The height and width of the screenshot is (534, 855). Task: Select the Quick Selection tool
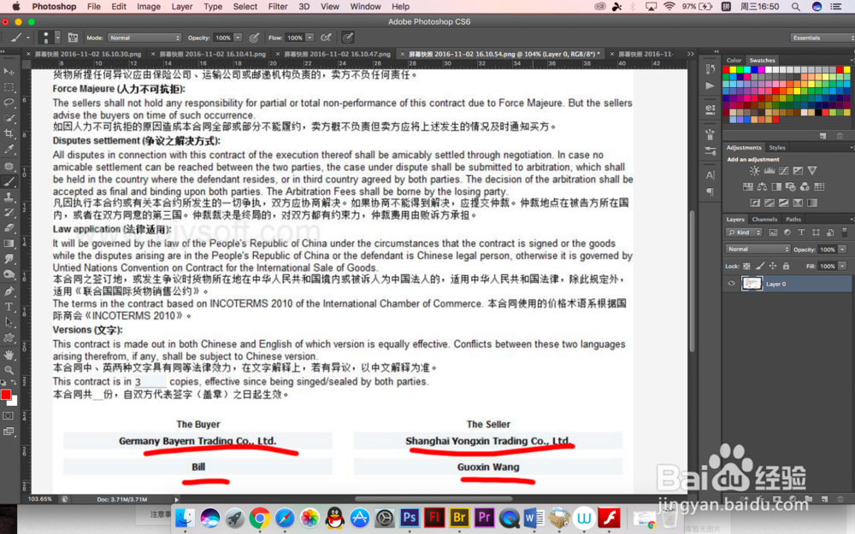[x=9, y=118]
